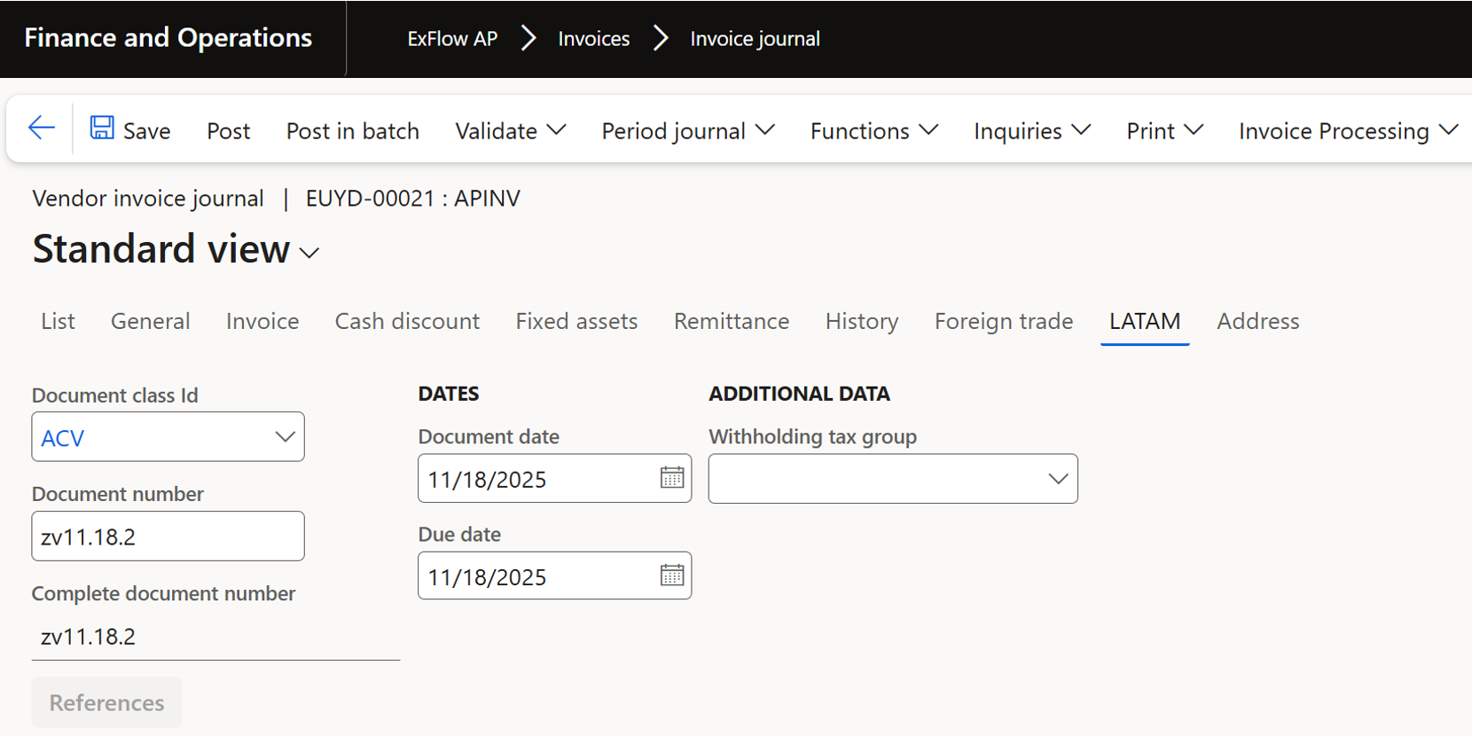Open the Inquiries menu
The image size is (1472, 736).
click(x=1031, y=131)
